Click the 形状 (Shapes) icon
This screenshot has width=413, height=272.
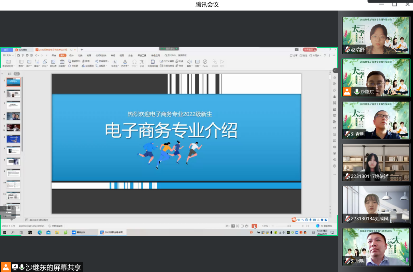(x=45, y=62)
